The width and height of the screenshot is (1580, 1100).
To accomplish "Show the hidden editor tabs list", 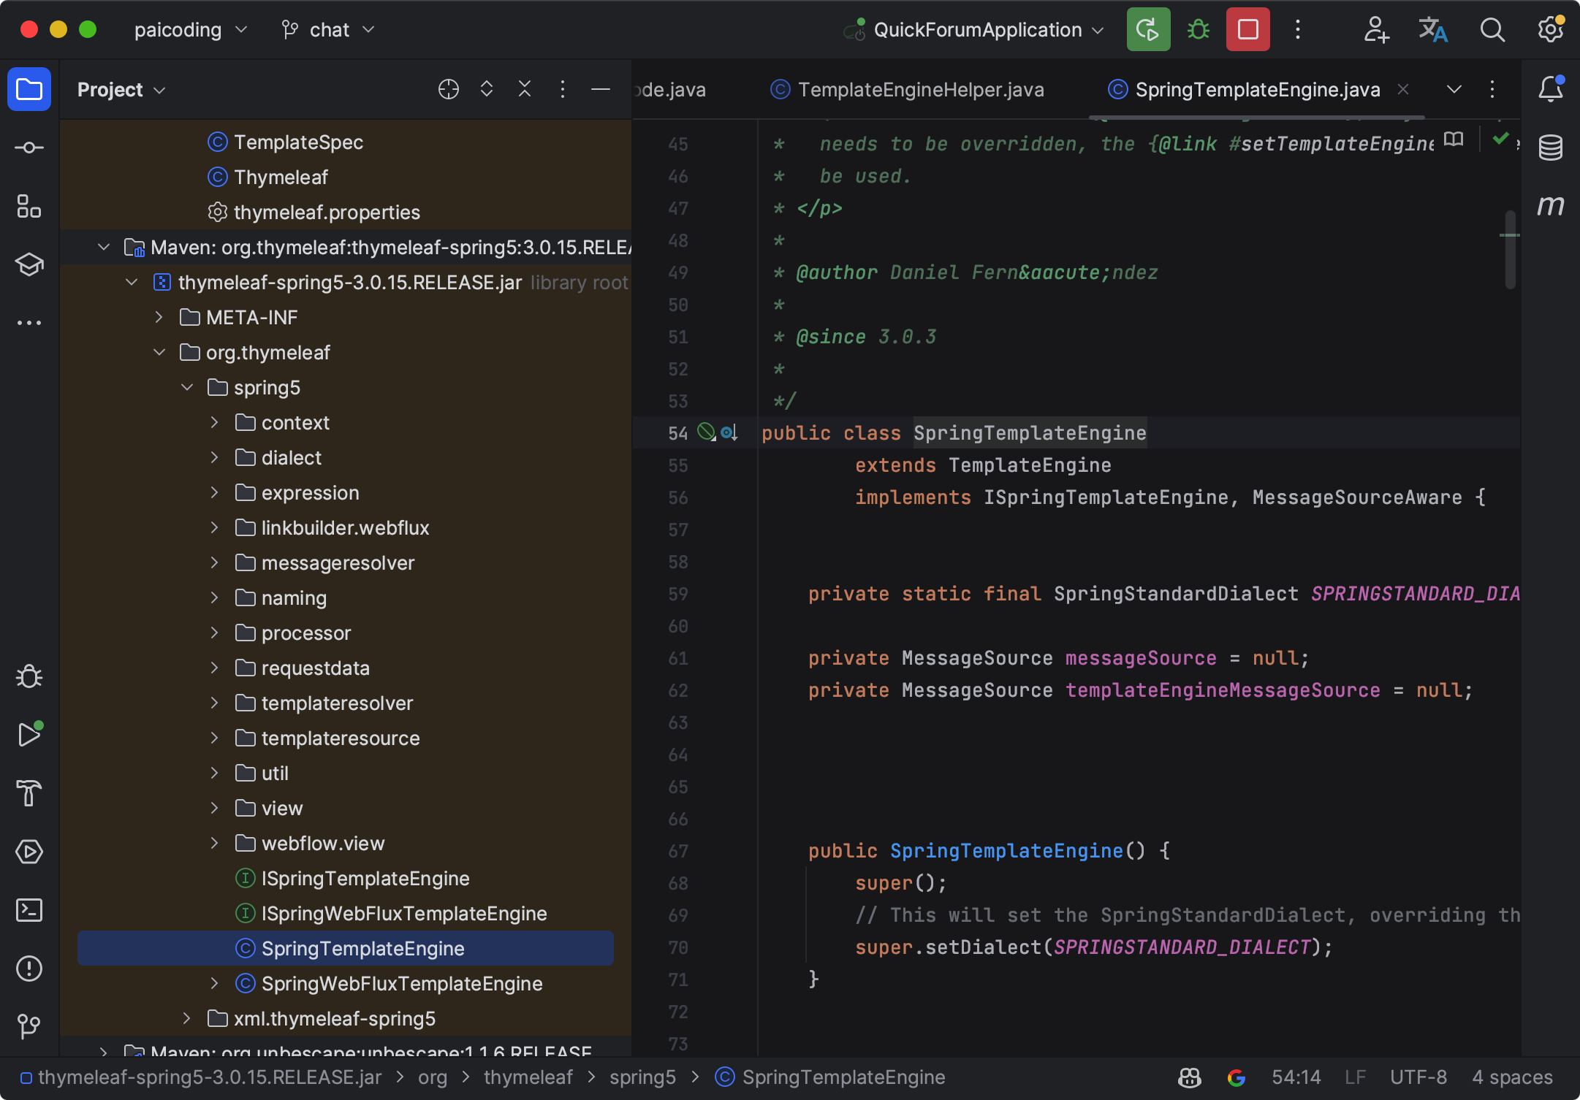I will [x=1454, y=89].
